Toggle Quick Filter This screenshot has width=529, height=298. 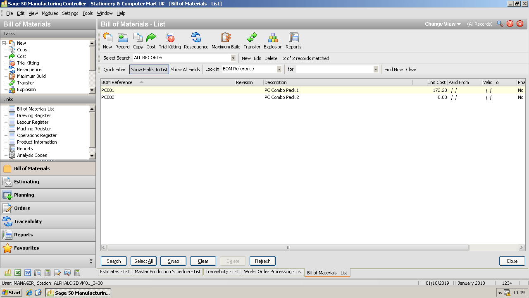point(114,70)
